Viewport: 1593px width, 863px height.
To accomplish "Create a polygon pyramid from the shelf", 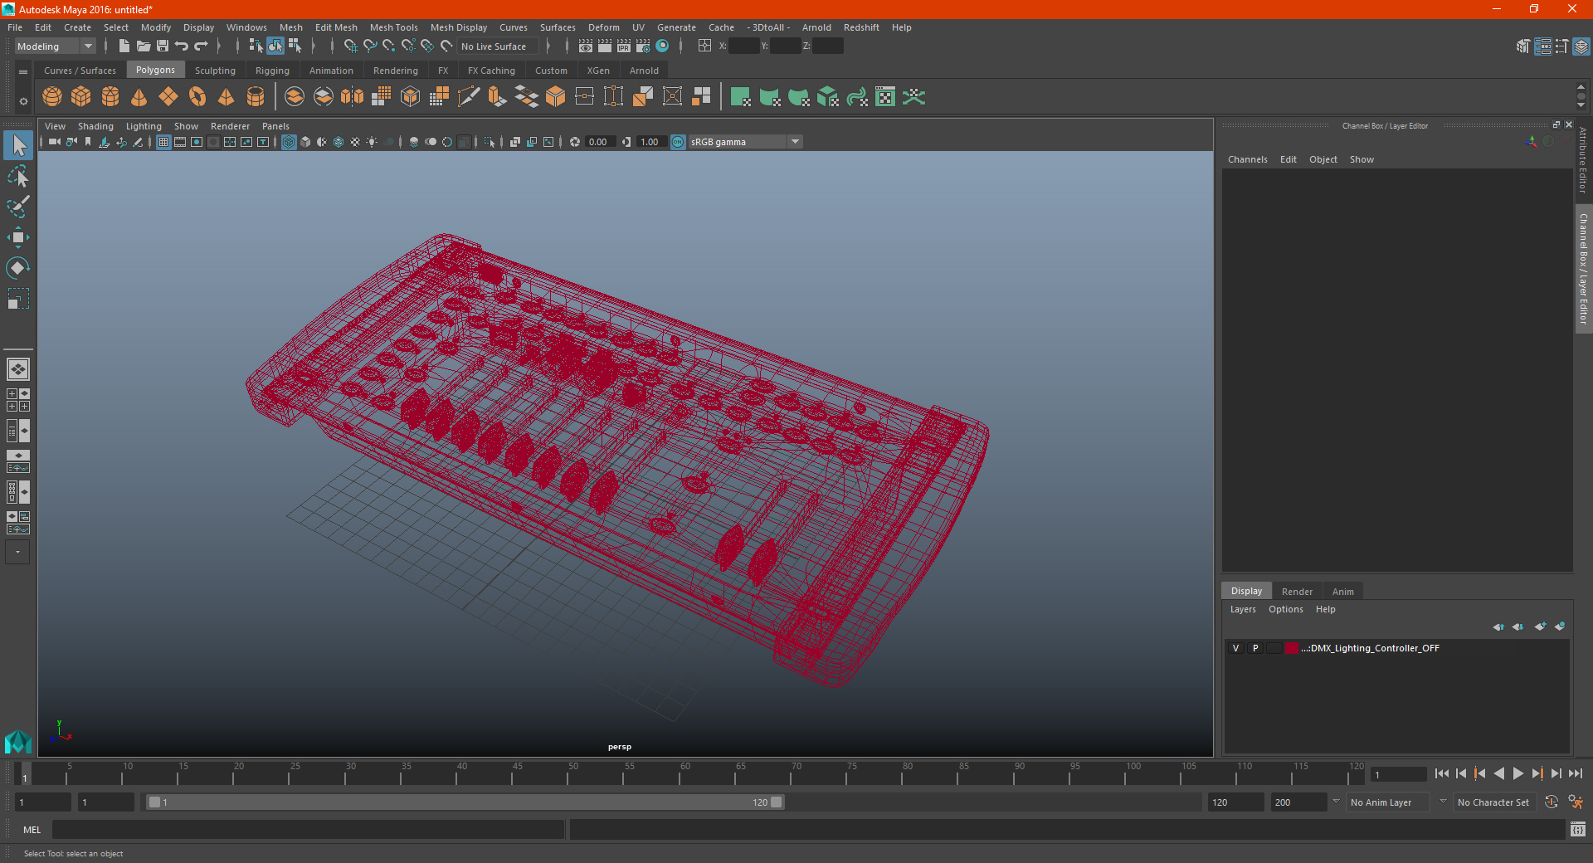I will coord(227,97).
